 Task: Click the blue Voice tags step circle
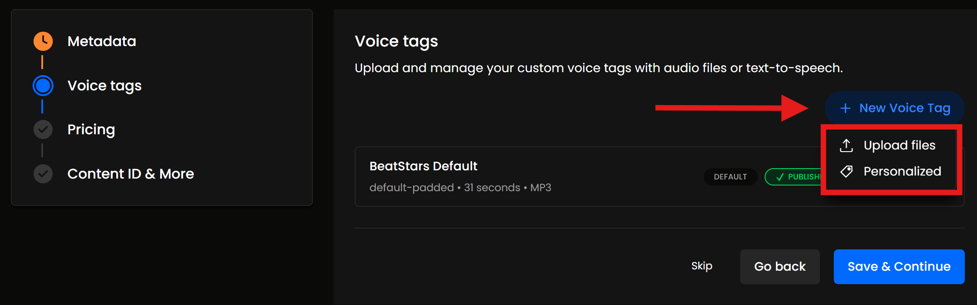[43, 86]
